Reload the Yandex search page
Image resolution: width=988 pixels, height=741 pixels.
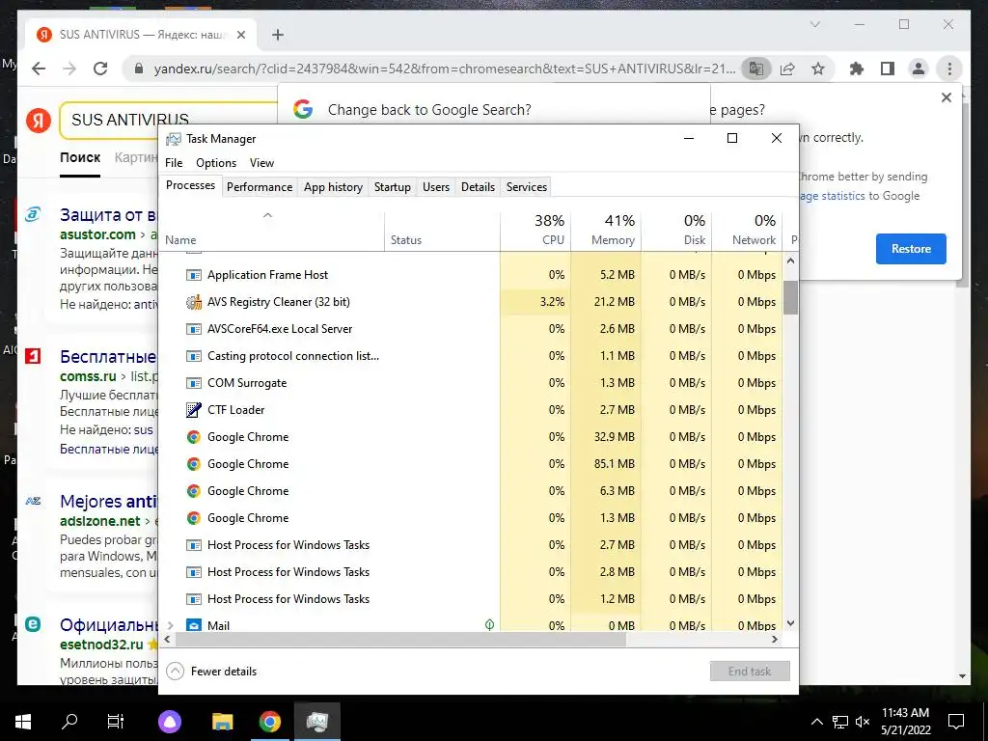[100, 69]
